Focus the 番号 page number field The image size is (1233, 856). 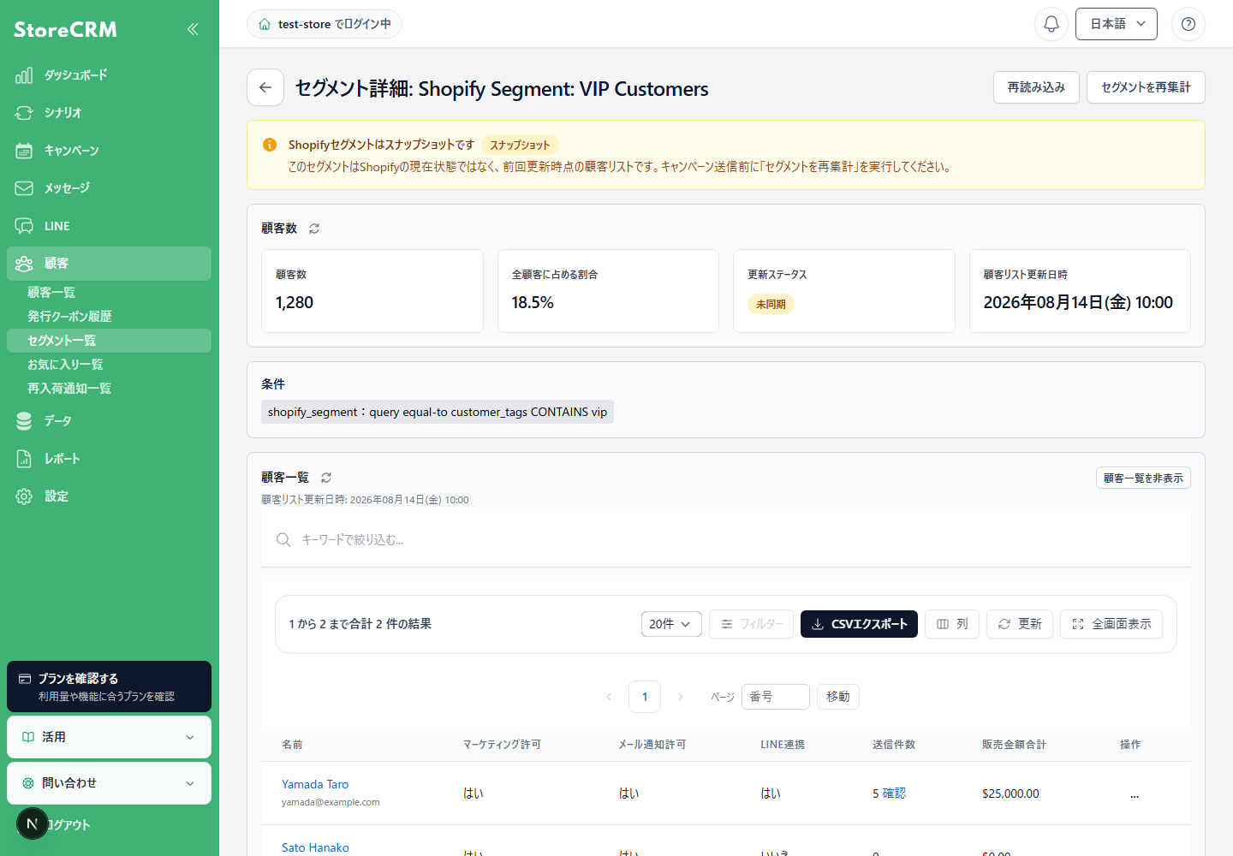point(776,697)
